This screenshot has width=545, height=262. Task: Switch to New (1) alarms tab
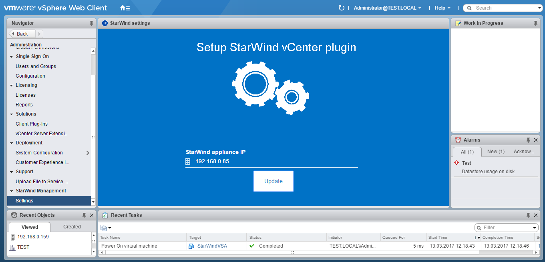[496, 152]
